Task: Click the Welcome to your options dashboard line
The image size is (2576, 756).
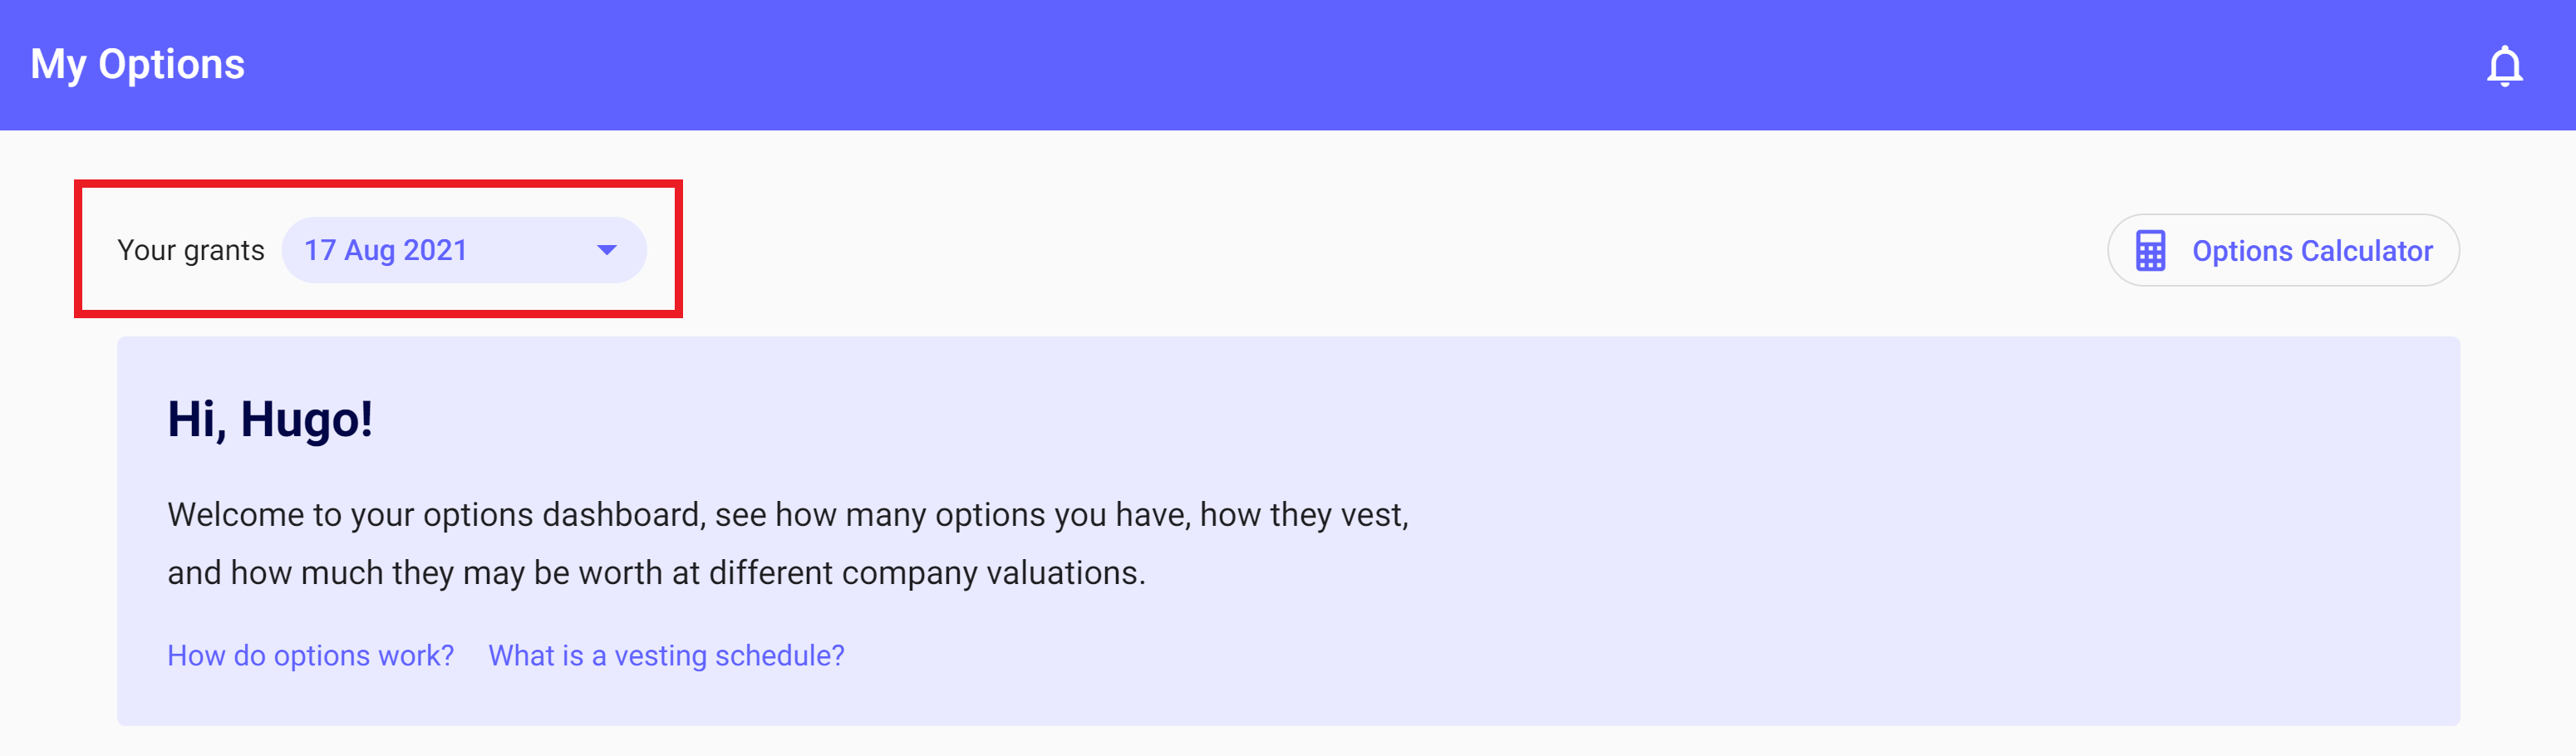Action: (x=787, y=514)
